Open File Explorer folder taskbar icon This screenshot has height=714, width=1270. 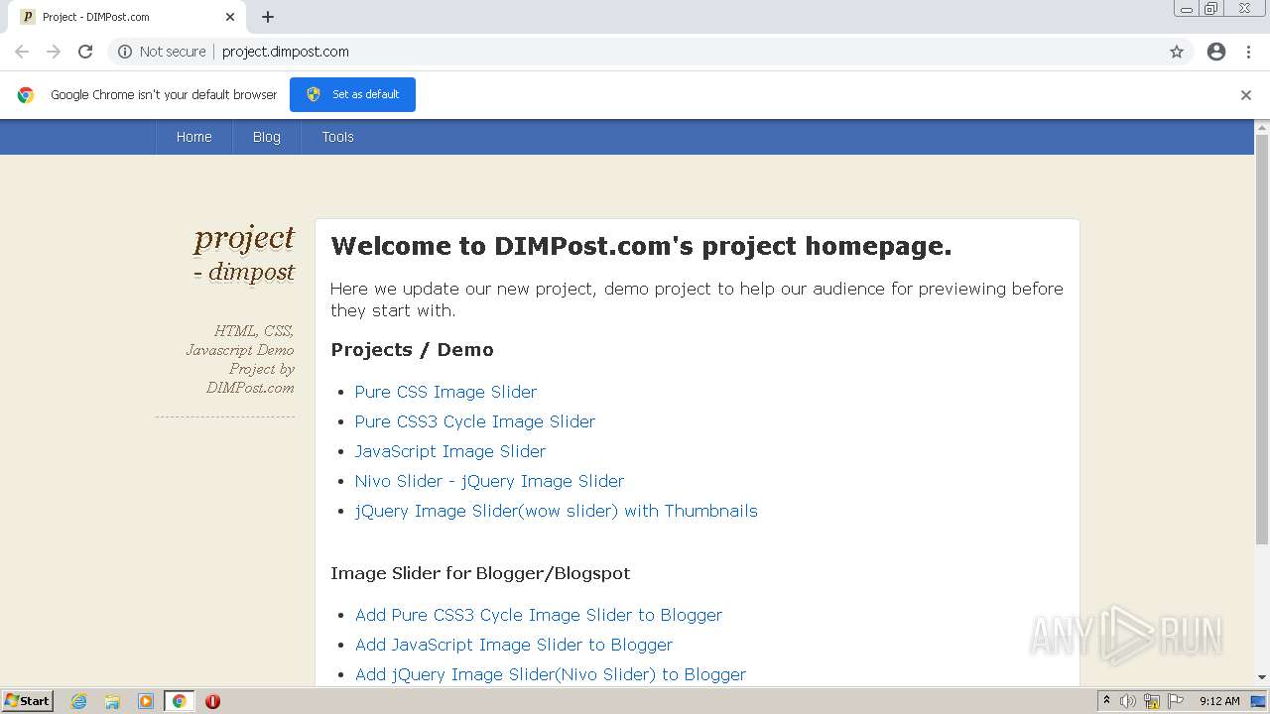coord(112,701)
